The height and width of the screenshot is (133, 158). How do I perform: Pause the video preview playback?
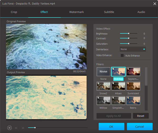(x=9, y=128)
